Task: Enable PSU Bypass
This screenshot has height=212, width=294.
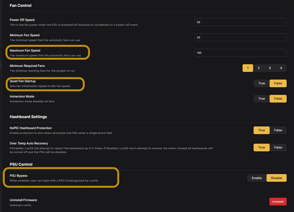Action: point(257,178)
